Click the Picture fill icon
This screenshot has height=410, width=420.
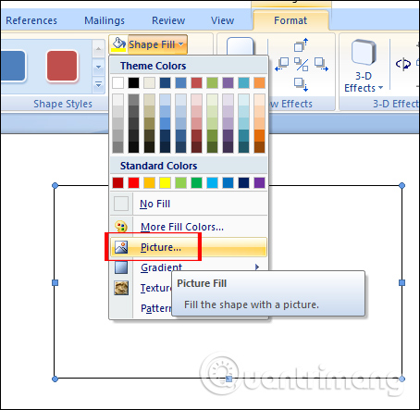121,247
